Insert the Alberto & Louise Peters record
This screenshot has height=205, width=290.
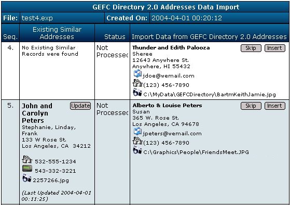[275, 106]
